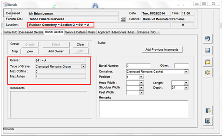Switch to the Applicant tab
The width and height of the screenshot is (222, 136).
click(104, 32)
